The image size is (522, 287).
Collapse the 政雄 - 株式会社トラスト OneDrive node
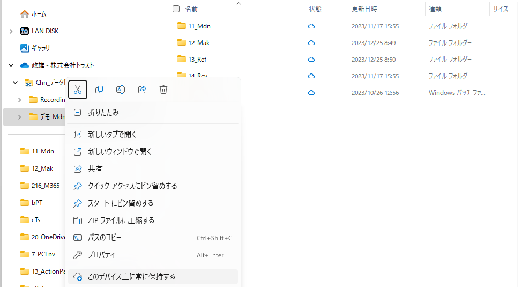tap(11, 65)
